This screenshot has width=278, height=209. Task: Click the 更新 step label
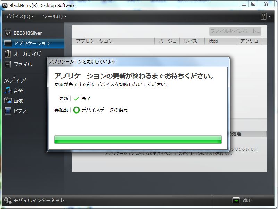64,98
